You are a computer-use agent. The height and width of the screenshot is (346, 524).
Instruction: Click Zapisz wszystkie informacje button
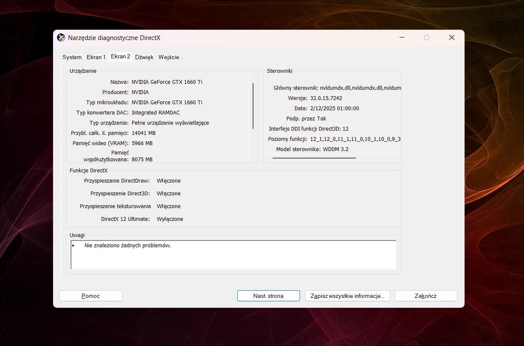tap(347, 296)
